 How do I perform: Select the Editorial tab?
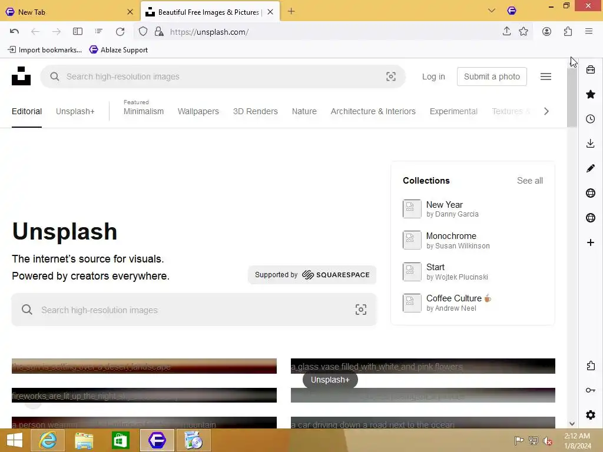pyautogui.click(x=26, y=111)
